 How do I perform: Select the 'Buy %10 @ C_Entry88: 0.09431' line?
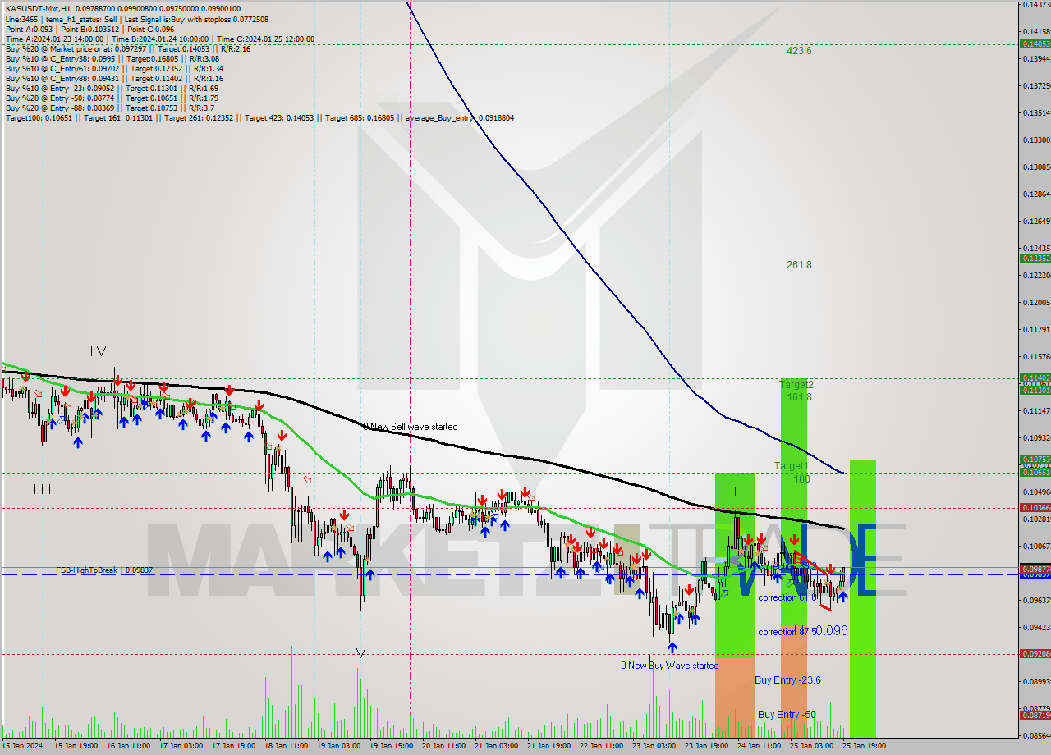115,78
